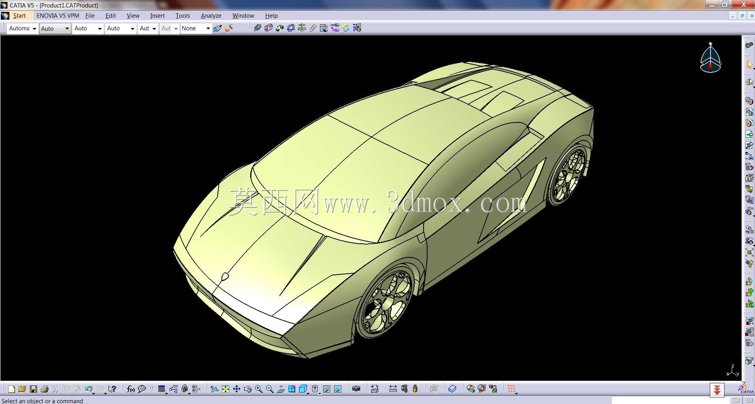Expand the double red chevron toolbar overflow
Screen dimensions: 755x404
click(x=717, y=390)
